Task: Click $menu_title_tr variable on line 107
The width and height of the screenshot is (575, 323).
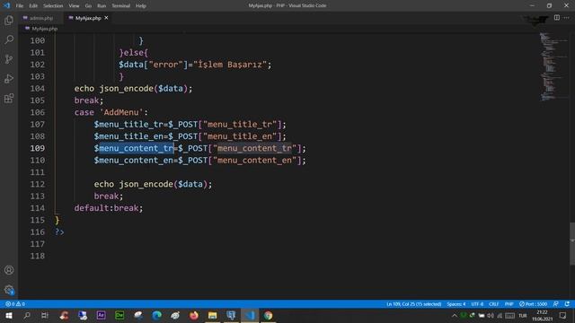Action: coord(128,124)
